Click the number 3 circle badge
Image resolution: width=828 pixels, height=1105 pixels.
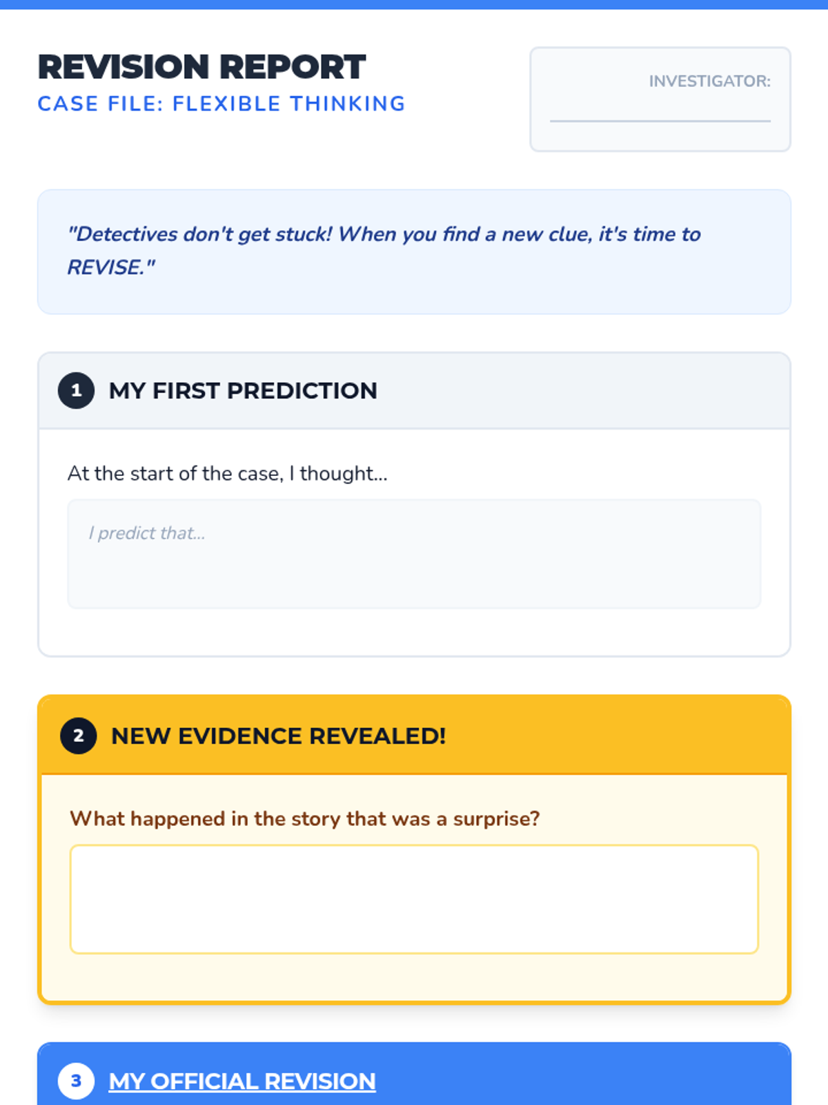coord(76,1081)
